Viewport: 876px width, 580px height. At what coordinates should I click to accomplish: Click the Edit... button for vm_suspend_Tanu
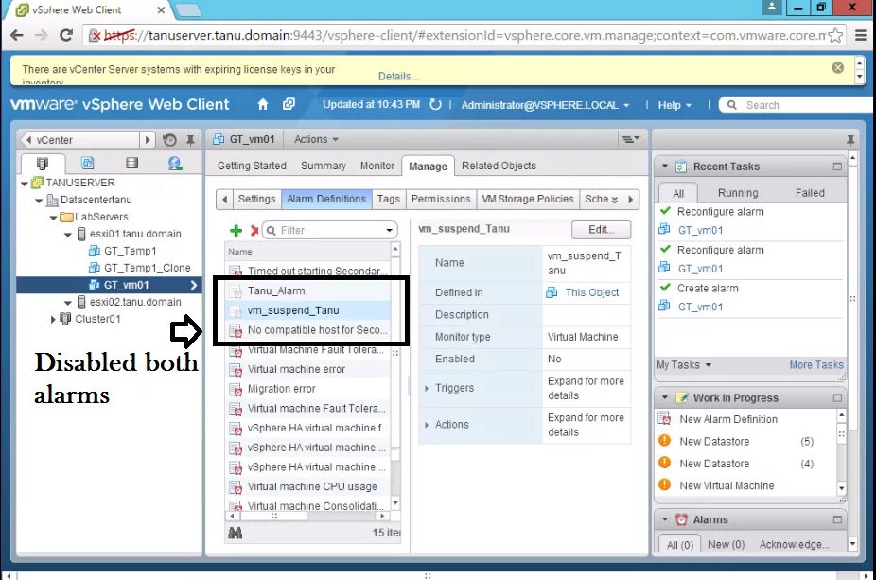pyautogui.click(x=601, y=230)
